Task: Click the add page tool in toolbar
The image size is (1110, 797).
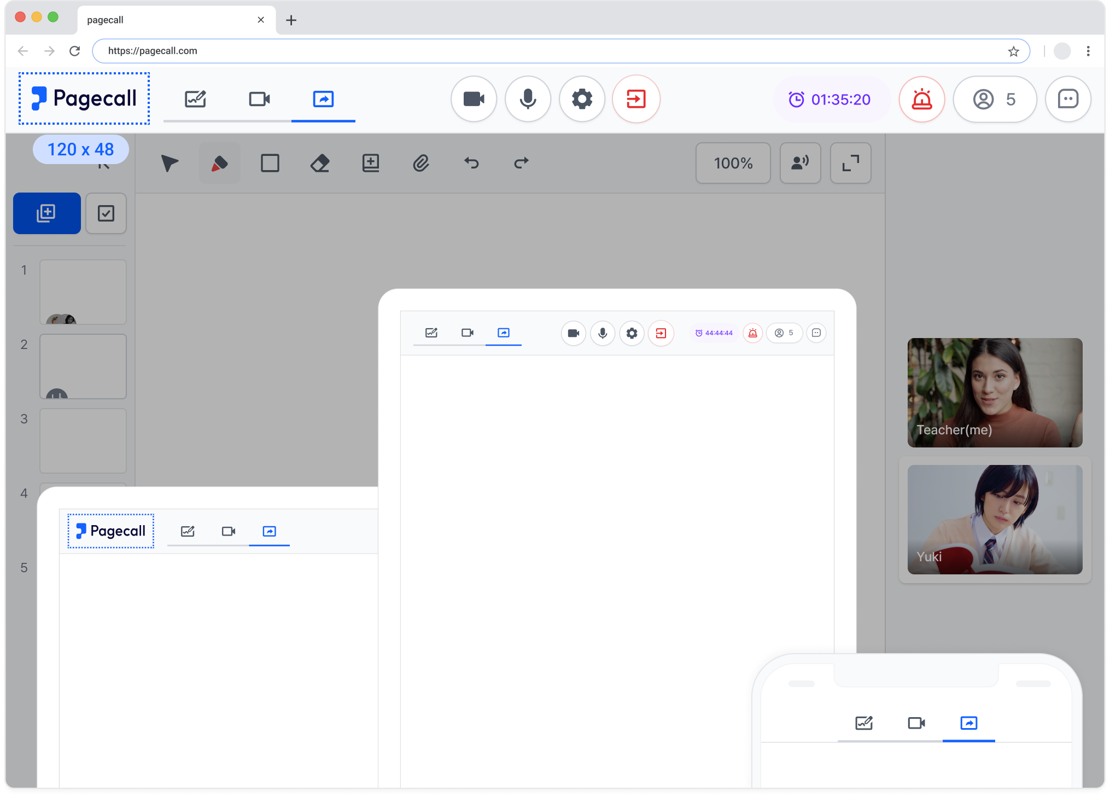Action: coord(371,163)
